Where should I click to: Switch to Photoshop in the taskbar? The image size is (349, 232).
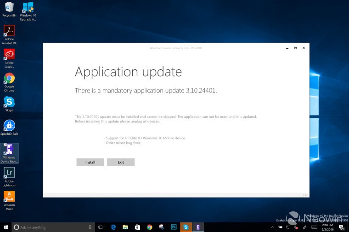tap(174, 227)
